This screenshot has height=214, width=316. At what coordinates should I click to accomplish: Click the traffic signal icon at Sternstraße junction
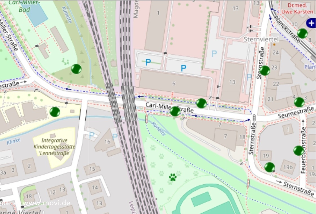[254, 118]
